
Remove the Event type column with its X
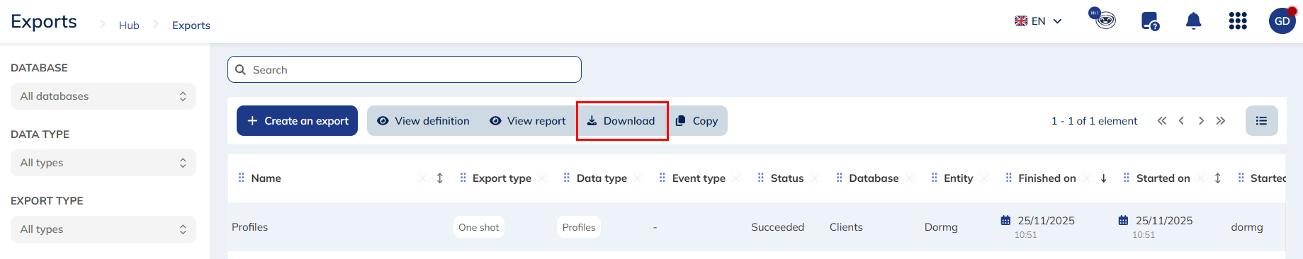(x=736, y=178)
